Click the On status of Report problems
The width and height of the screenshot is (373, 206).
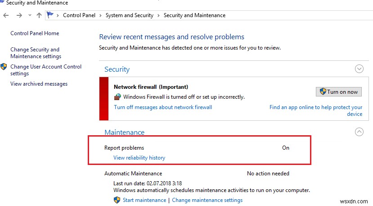click(285, 148)
